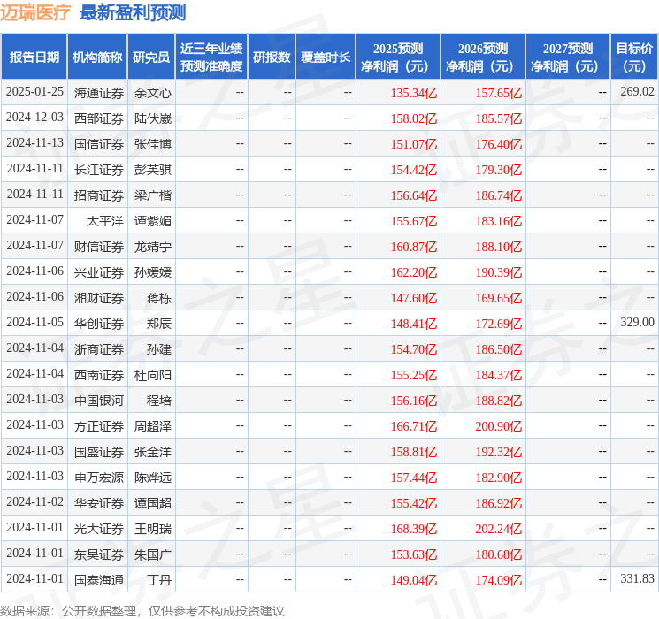Click institution 国泰海通
The height and width of the screenshot is (619, 659).
99,580
